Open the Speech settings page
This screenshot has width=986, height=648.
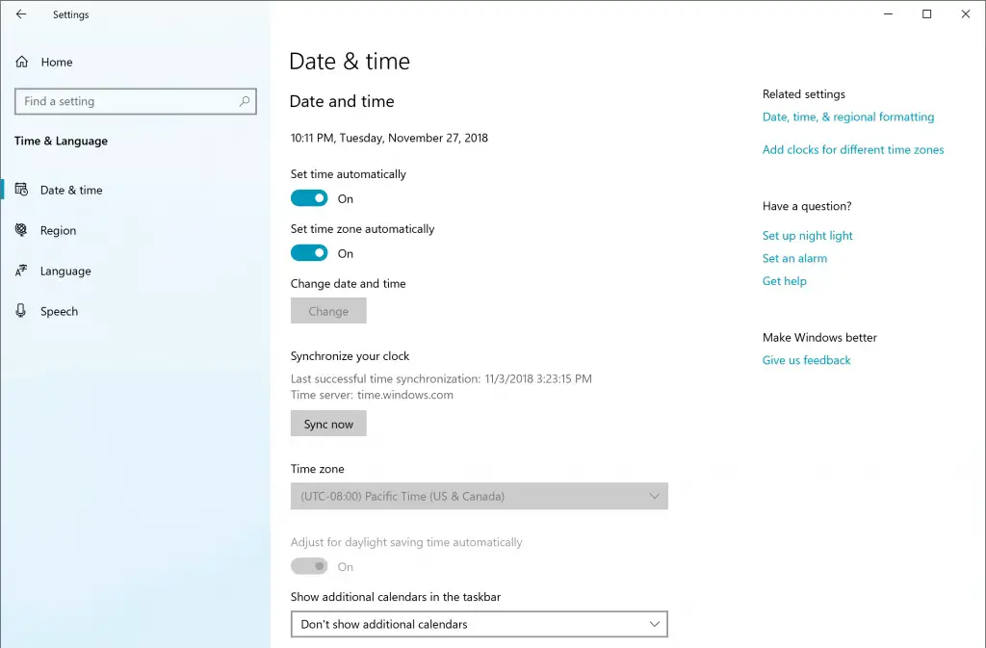pyautogui.click(x=135, y=311)
